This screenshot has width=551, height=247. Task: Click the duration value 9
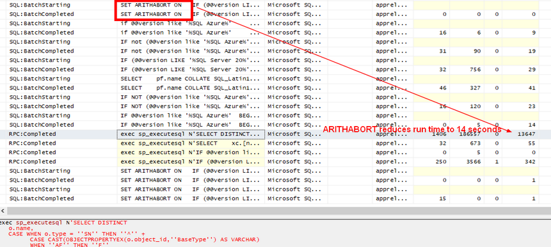(534, 33)
